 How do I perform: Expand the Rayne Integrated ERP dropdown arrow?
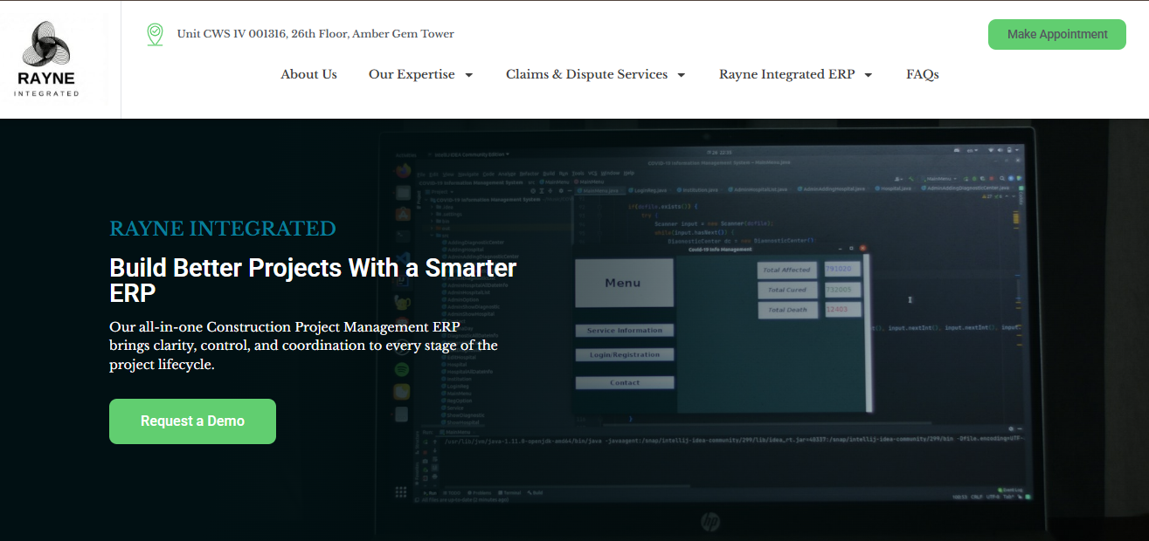coord(869,75)
